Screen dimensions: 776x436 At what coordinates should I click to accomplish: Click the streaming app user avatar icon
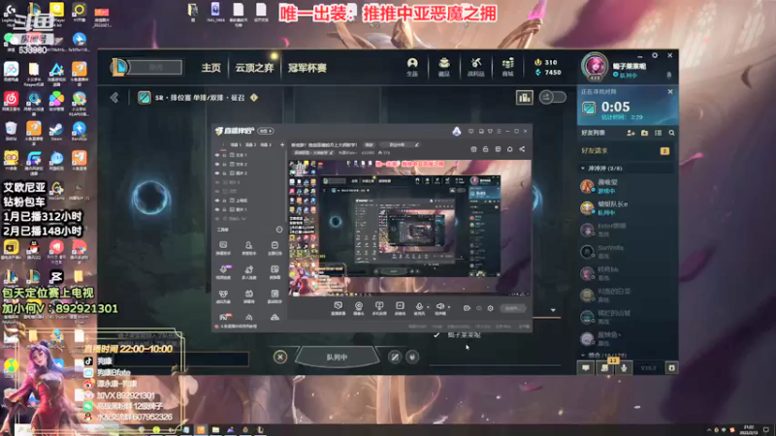click(x=457, y=131)
